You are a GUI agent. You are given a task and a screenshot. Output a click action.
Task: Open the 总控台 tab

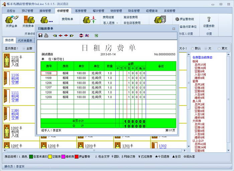tap(11, 11)
